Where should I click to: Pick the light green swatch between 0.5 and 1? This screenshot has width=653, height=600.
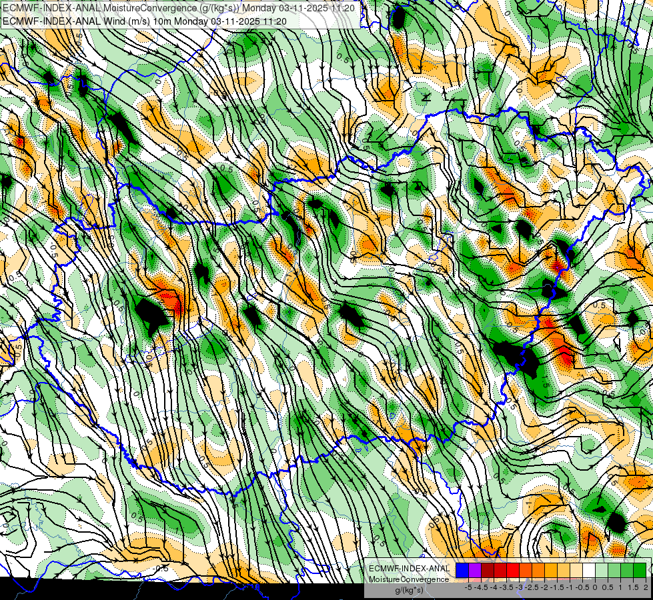[x=614, y=570]
